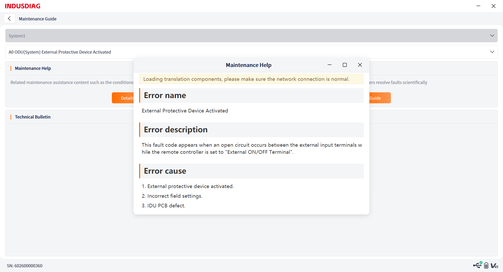Click the Technical Bulletin section header
The width and height of the screenshot is (503, 272).
pyautogui.click(x=33, y=117)
